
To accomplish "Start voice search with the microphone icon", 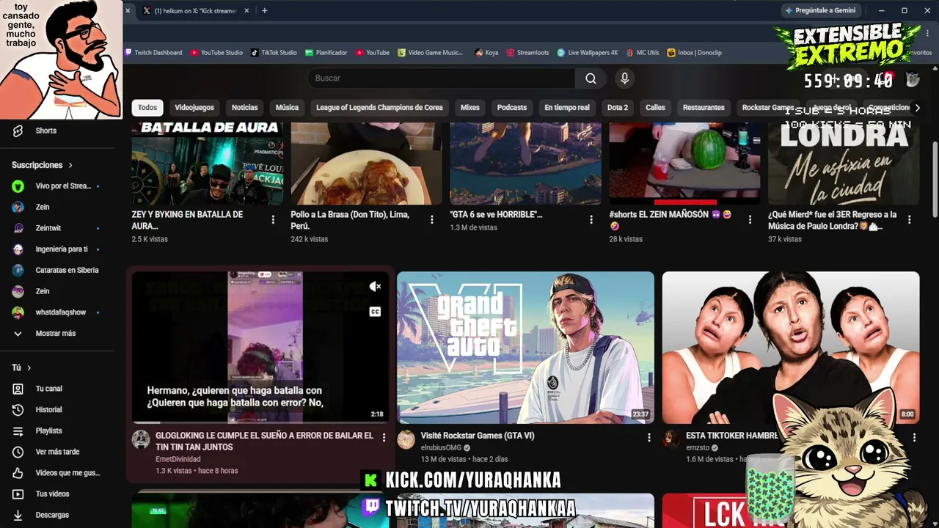I will coord(624,78).
